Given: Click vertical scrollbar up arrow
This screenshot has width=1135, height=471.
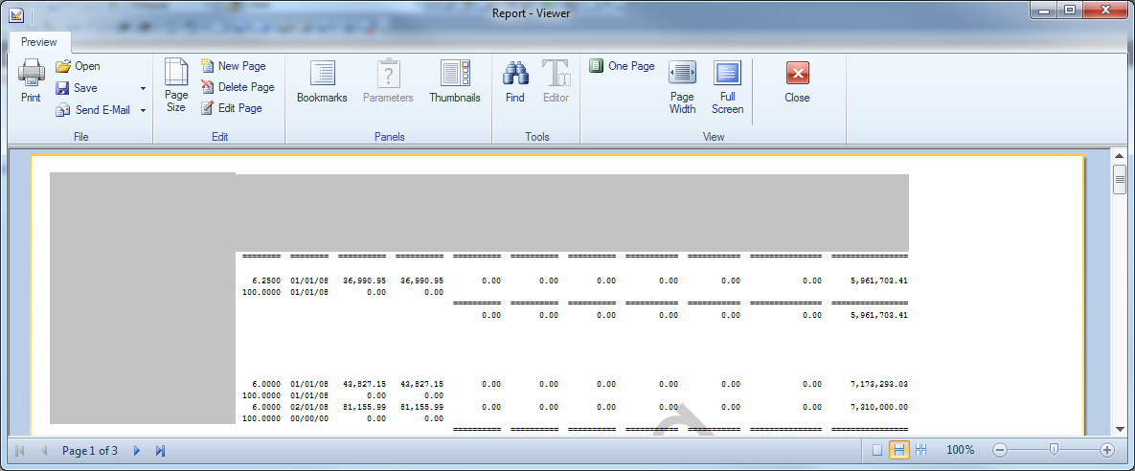Looking at the screenshot, I should click(x=1119, y=155).
